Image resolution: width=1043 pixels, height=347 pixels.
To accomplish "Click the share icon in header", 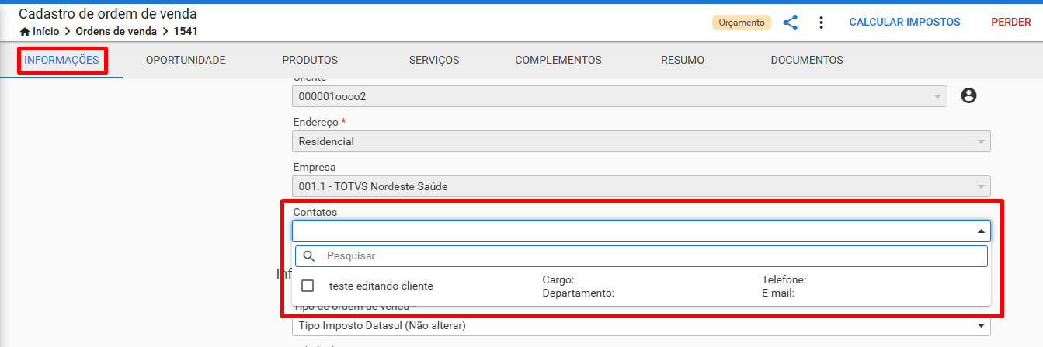I will coord(790,23).
